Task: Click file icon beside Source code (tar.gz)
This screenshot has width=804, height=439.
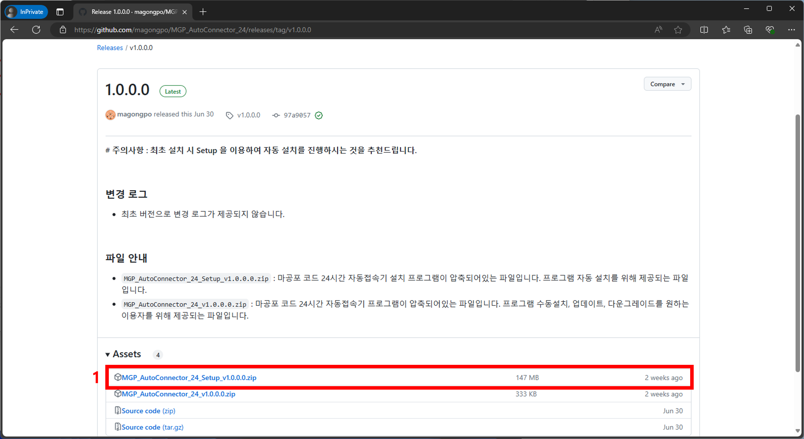Action: click(x=118, y=427)
